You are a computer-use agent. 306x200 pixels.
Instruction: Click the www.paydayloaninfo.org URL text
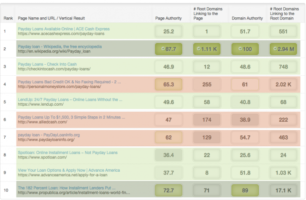(x=46, y=140)
